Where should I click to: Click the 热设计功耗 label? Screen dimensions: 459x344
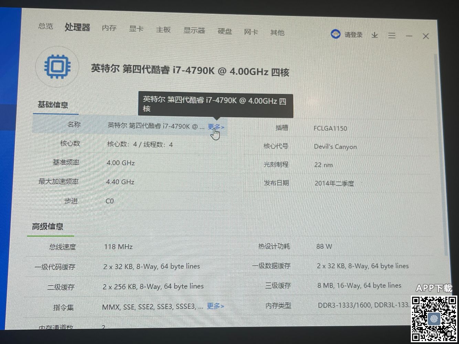(274, 246)
